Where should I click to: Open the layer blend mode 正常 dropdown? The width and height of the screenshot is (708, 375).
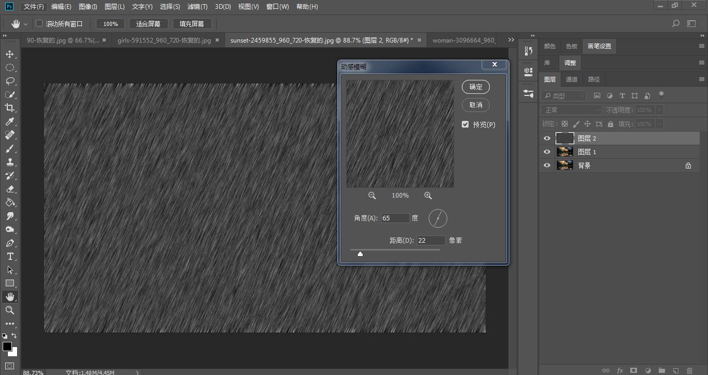pos(572,110)
